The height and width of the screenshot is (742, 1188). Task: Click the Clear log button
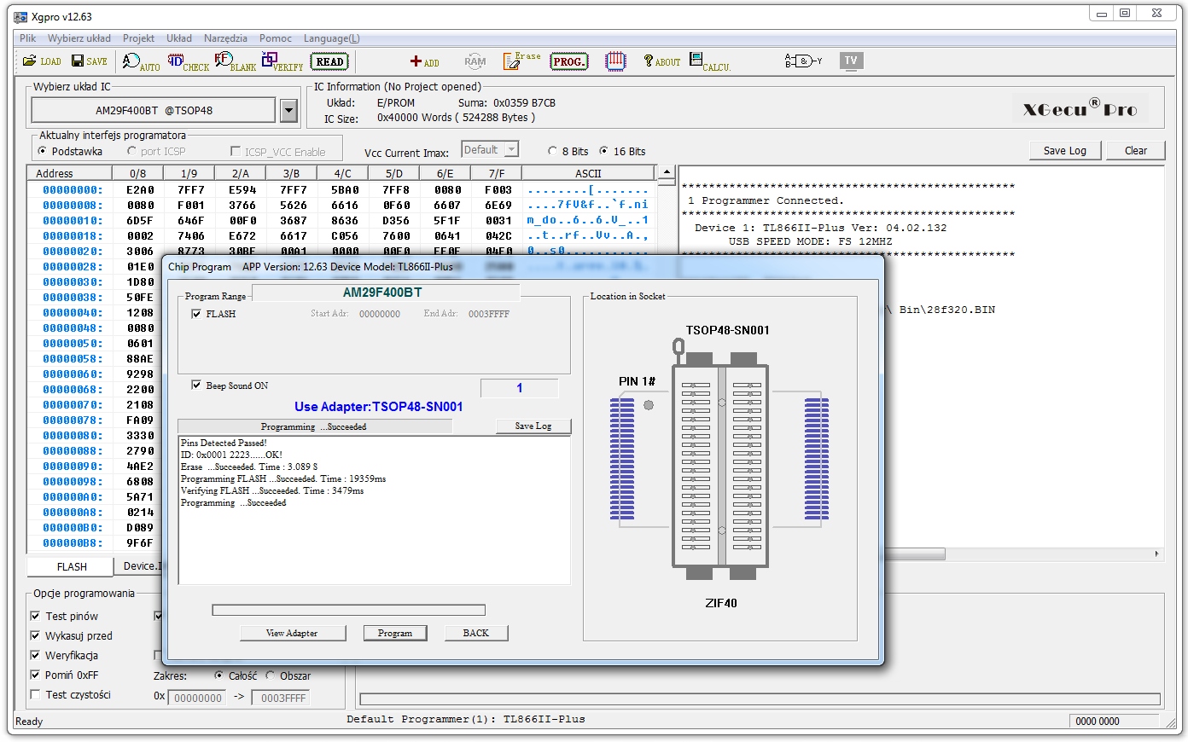(x=1136, y=150)
